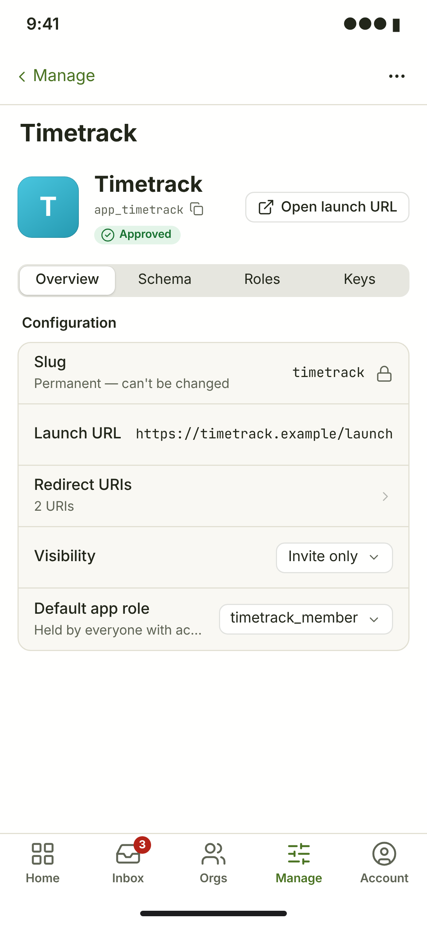
Task: Tap the '2 URIs' count text
Action: pyautogui.click(x=54, y=506)
